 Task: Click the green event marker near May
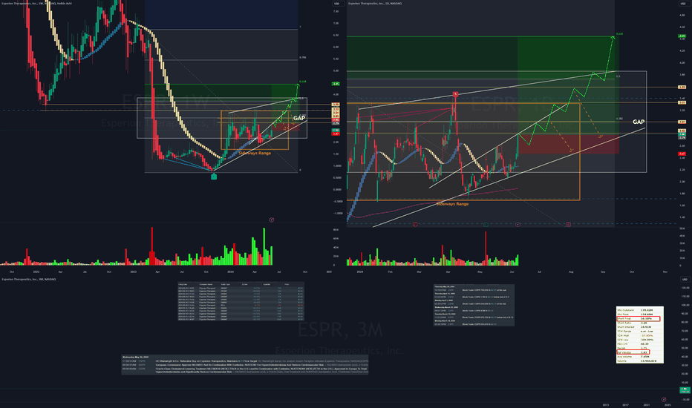tap(486, 225)
